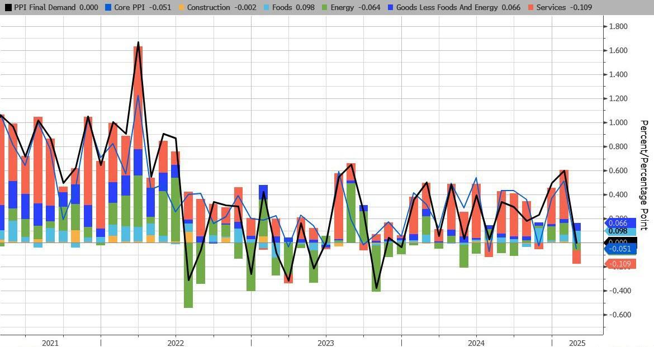Click the black 0.000 value tag
The width and height of the screenshot is (654, 347).
(621, 242)
